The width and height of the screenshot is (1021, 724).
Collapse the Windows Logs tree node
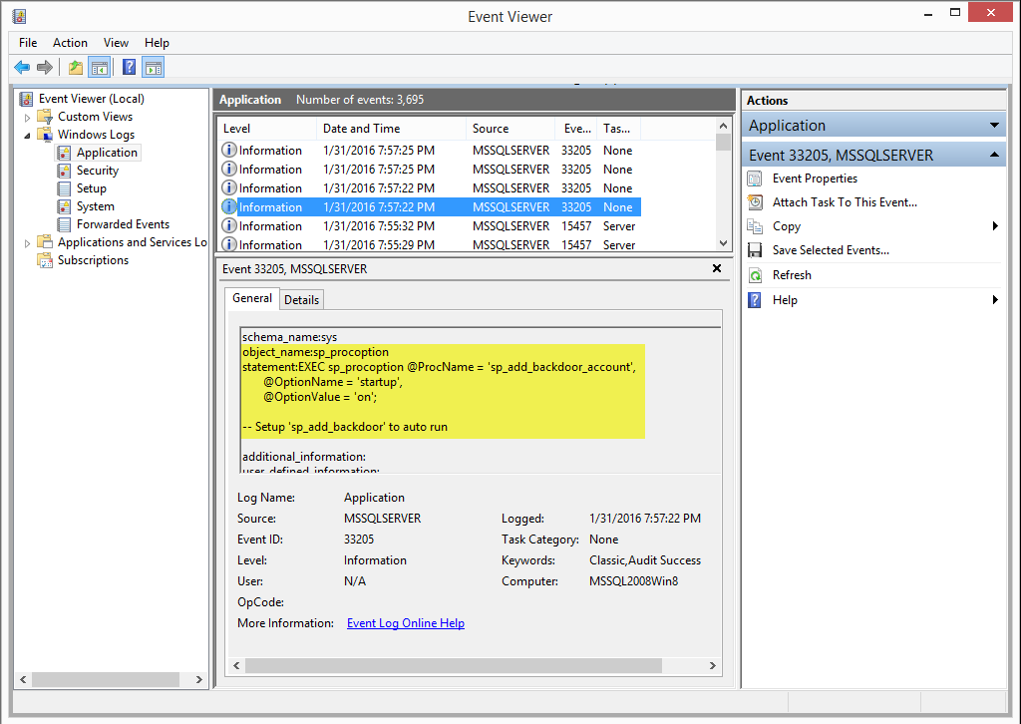click(27, 136)
